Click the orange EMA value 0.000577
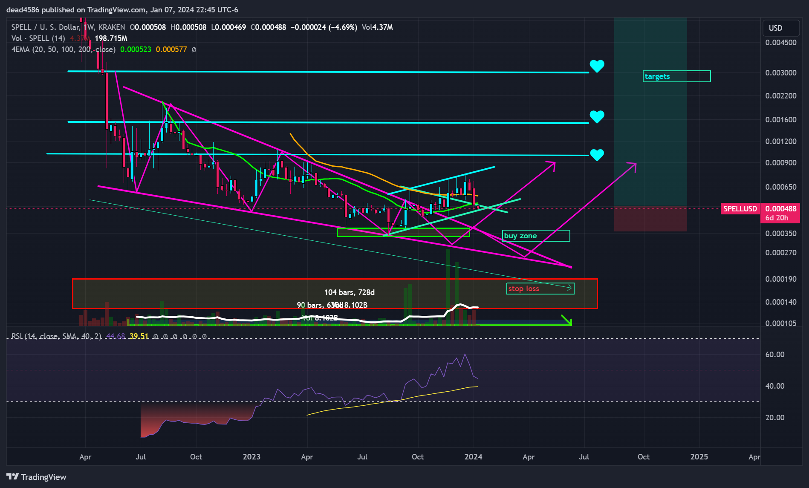Viewport: 809px width, 488px height. point(171,49)
